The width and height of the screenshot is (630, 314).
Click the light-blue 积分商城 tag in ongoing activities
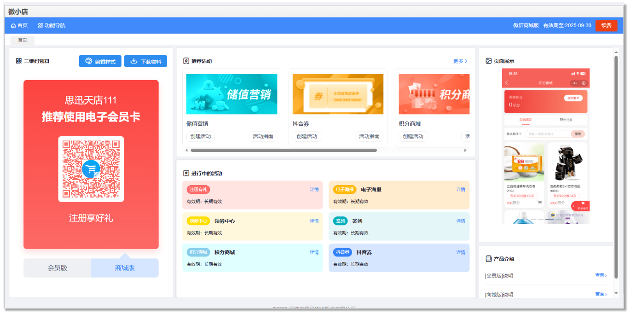(198, 252)
